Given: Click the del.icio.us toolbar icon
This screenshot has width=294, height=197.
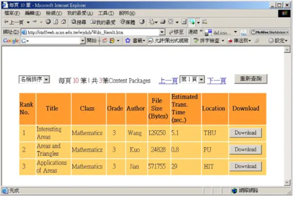Looking at the screenshot, I should pyautogui.click(x=208, y=33).
